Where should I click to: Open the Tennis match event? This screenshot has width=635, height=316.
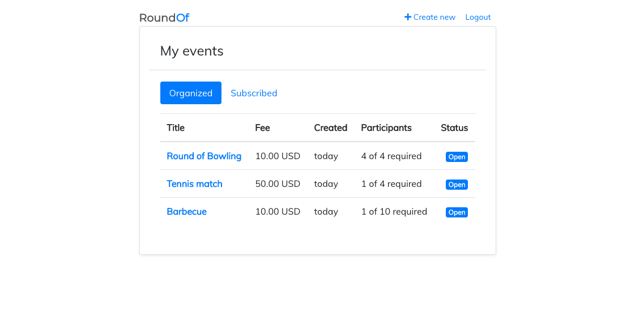(x=194, y=184)
